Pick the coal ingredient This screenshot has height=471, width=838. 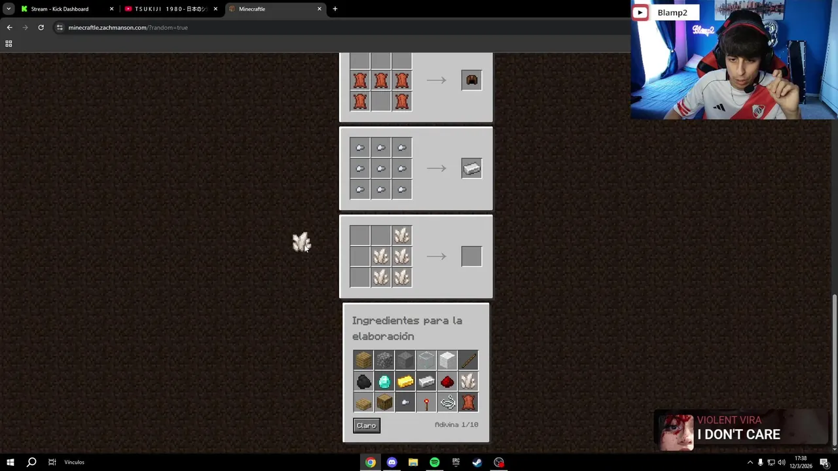coord(363,381)
